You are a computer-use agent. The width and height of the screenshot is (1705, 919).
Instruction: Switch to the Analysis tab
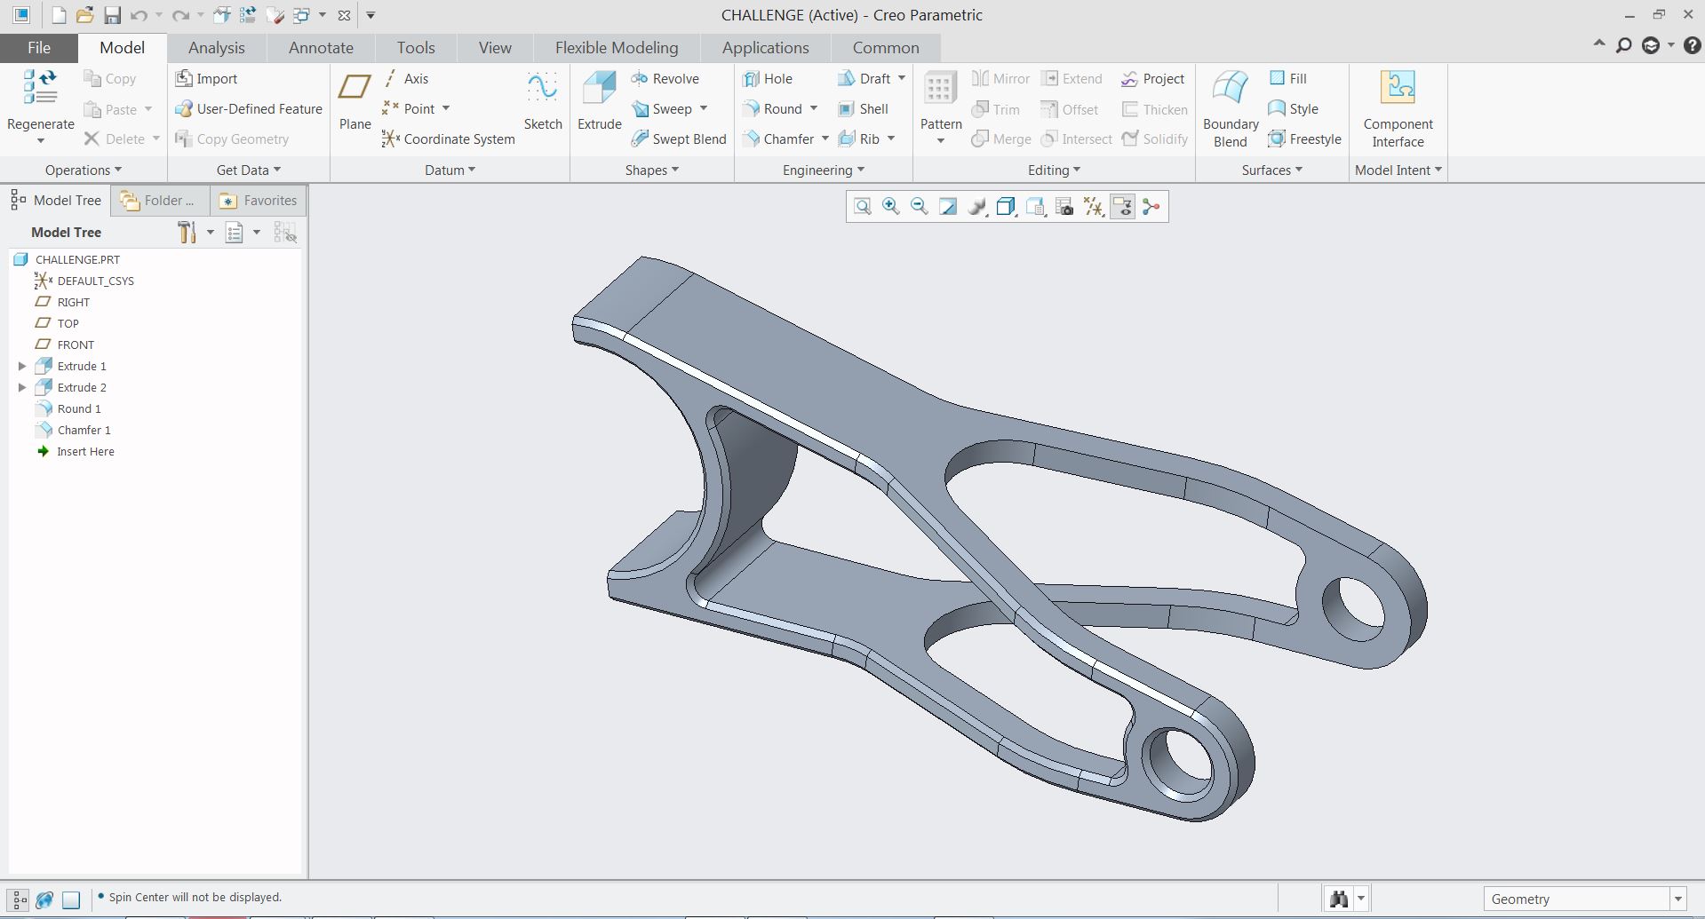[216, 48]
